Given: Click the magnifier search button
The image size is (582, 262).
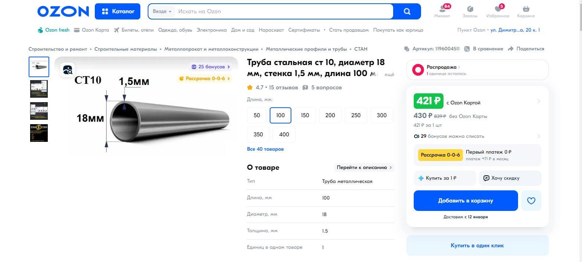Looking at the screenshot, I should [407, 11].
